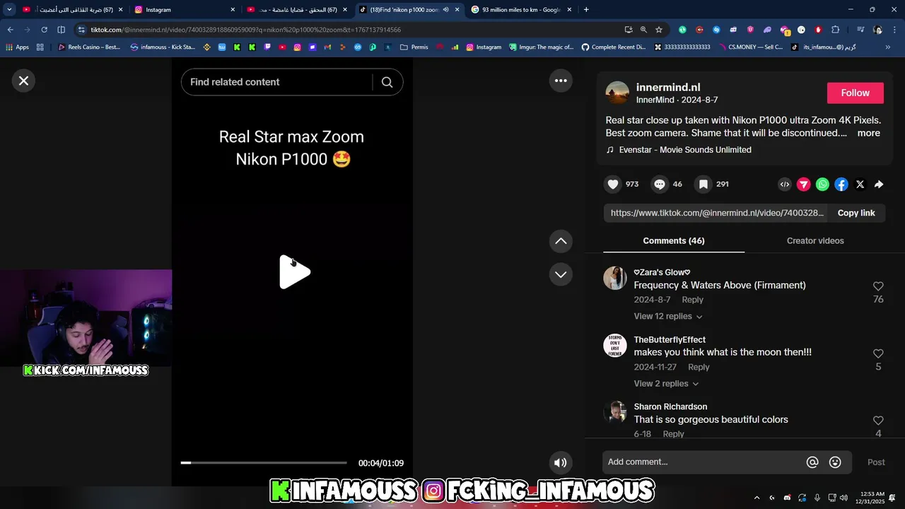905x509 pixels.
Task: Switch to Creator videos tab
Action: tap(815, 241)
